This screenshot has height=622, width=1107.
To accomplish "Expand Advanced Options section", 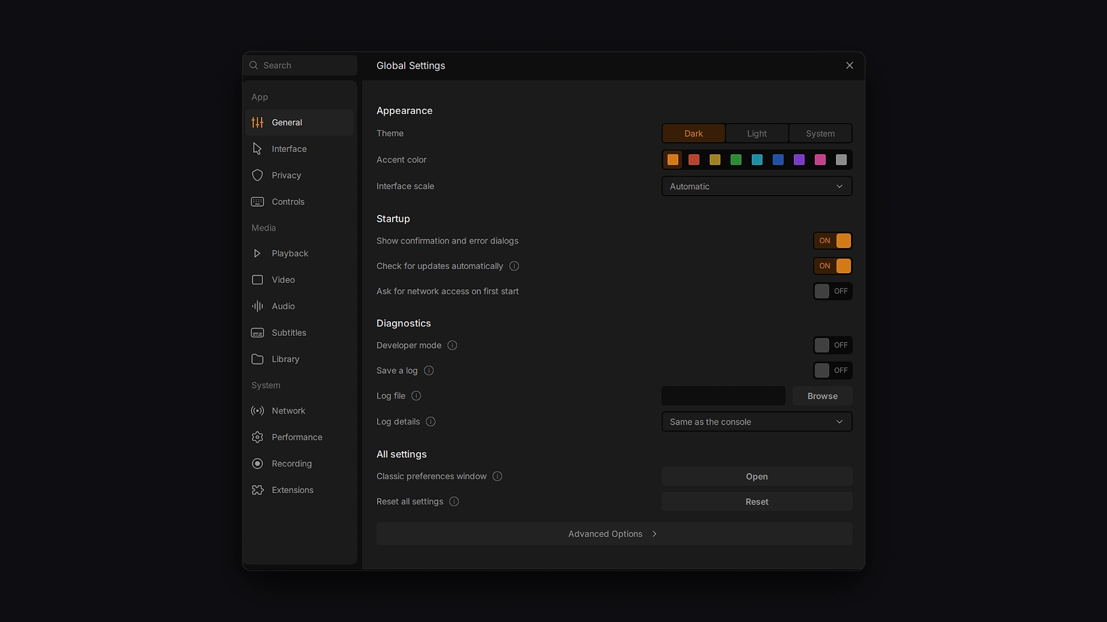I will (614, 534).
